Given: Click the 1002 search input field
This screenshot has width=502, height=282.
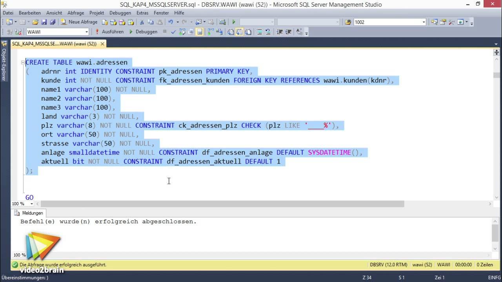Looking at the screenshot, I should 387,22.
